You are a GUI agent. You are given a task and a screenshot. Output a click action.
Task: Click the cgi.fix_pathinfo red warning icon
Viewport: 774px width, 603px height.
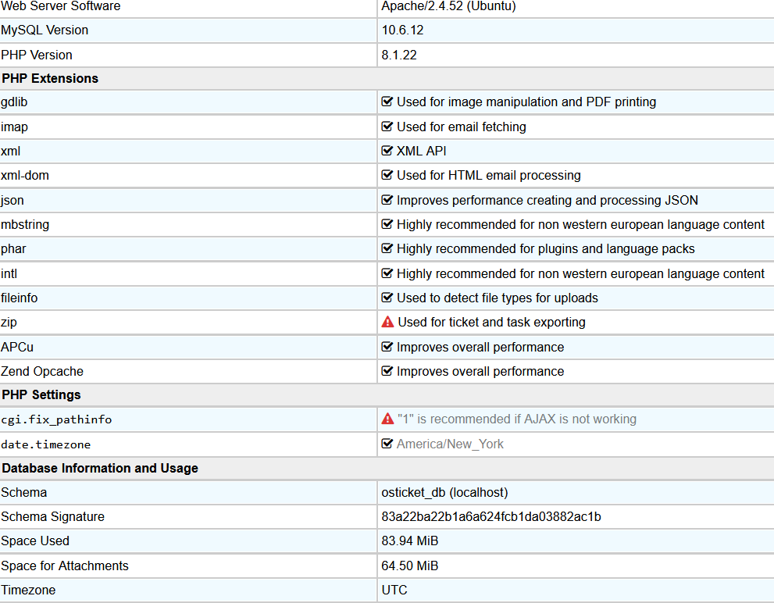(387, 419)
